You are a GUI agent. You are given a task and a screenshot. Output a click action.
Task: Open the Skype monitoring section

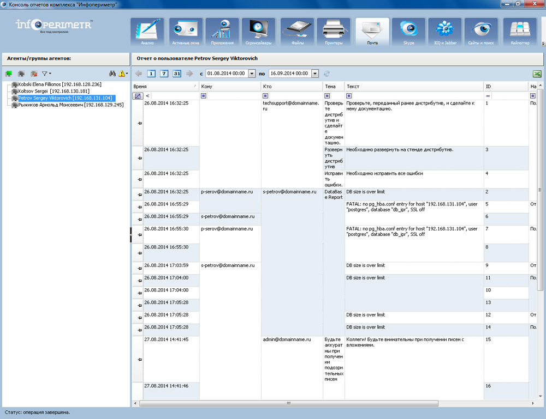click(x=408, y=32)
